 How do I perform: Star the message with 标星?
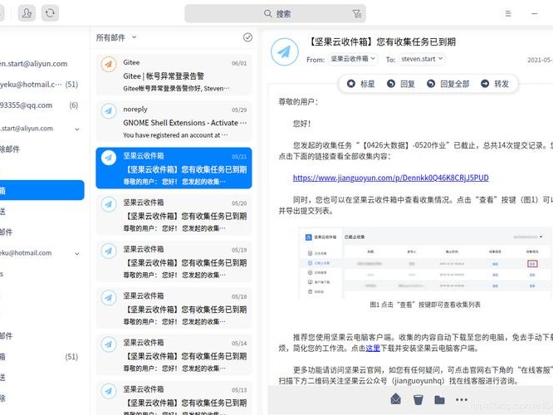360,84
